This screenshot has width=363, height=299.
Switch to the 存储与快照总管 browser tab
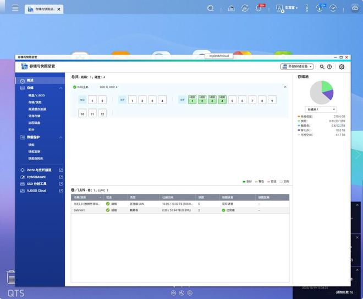point(43,9)
